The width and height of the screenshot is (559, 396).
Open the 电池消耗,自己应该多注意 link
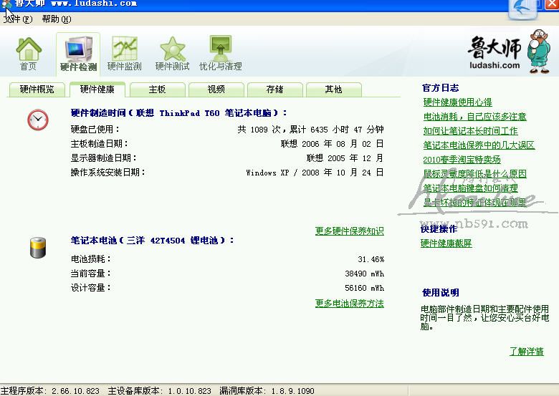[x=474, y=117]
